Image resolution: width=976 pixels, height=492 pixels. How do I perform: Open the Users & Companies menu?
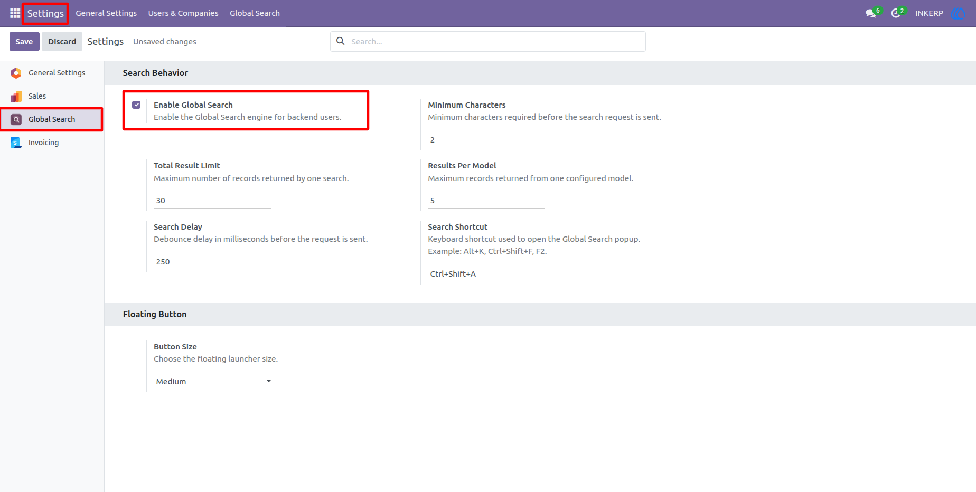183,13
